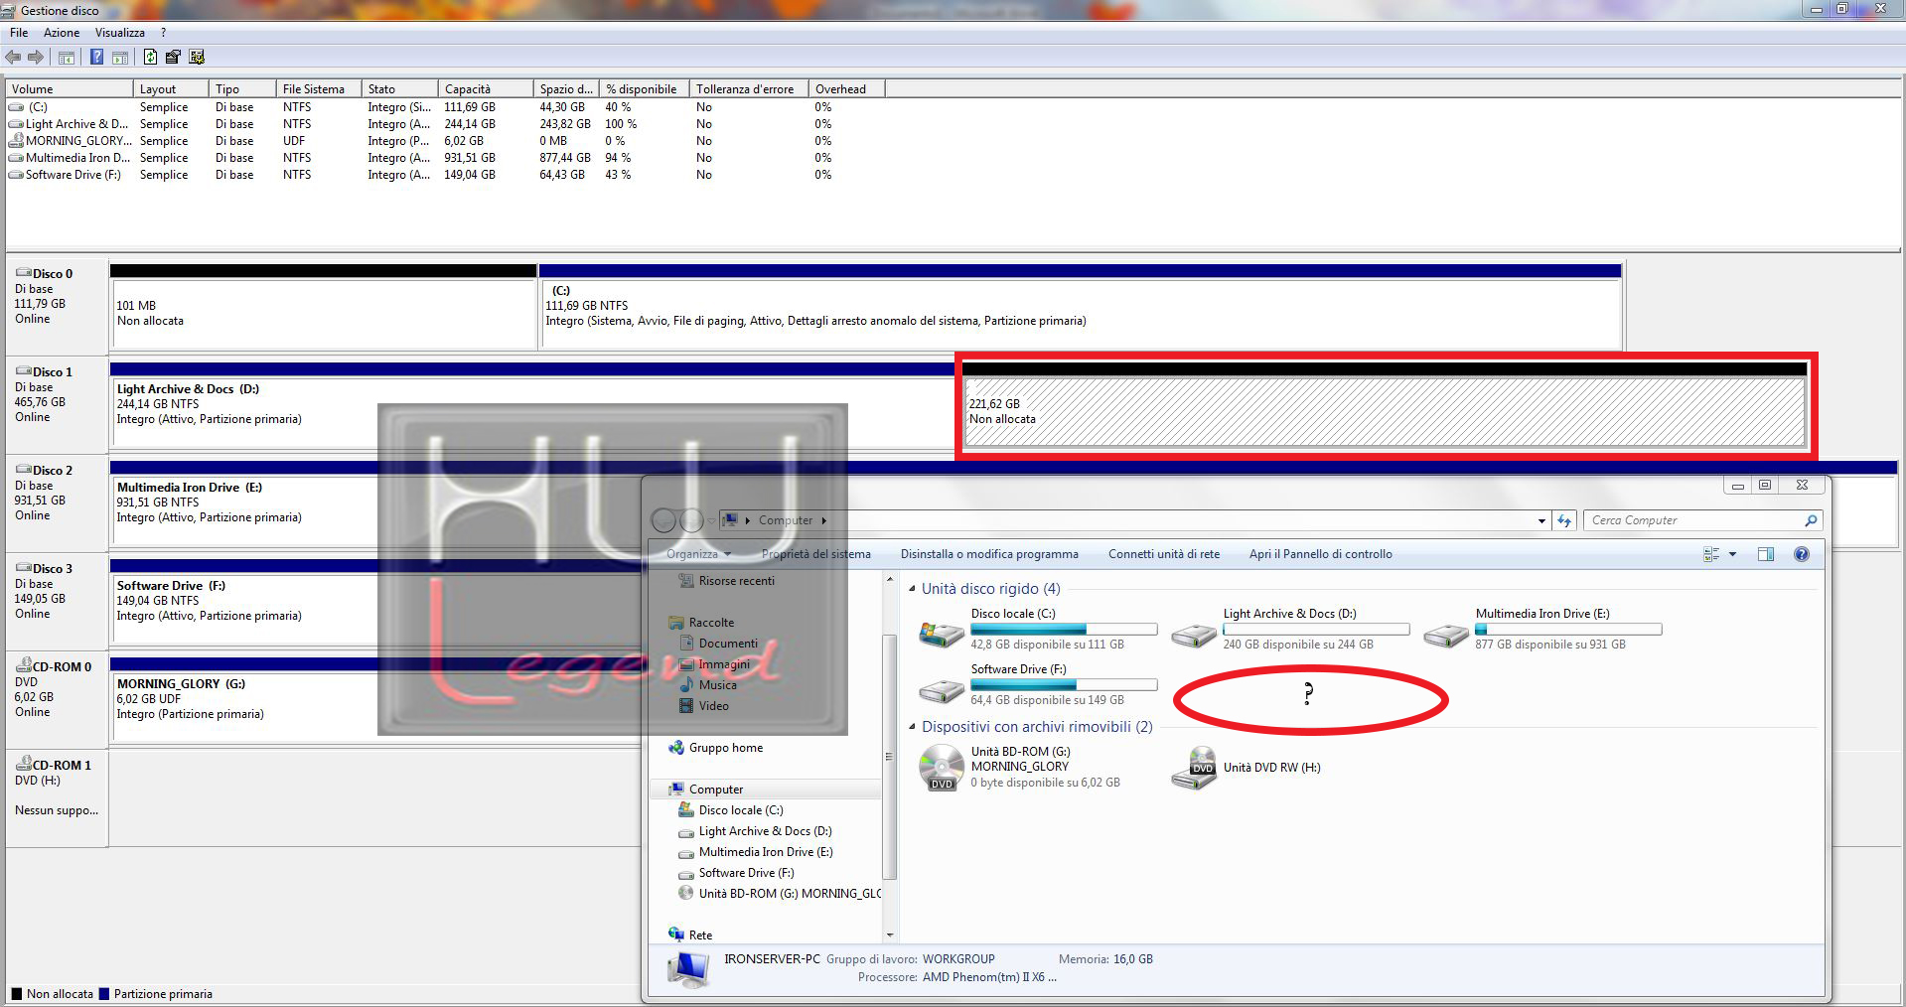
Task: Click the change view icon in Explorer
Action: (x=1711, y=554)
